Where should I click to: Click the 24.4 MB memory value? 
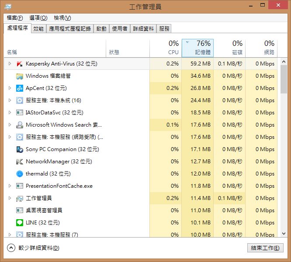(201, 100)
